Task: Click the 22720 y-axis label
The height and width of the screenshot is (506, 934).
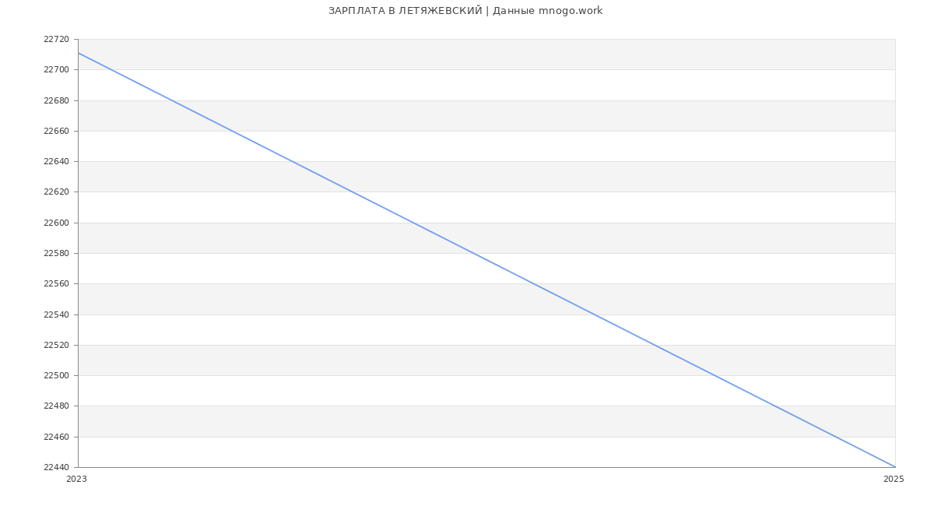Action: [x=56, y=40]
